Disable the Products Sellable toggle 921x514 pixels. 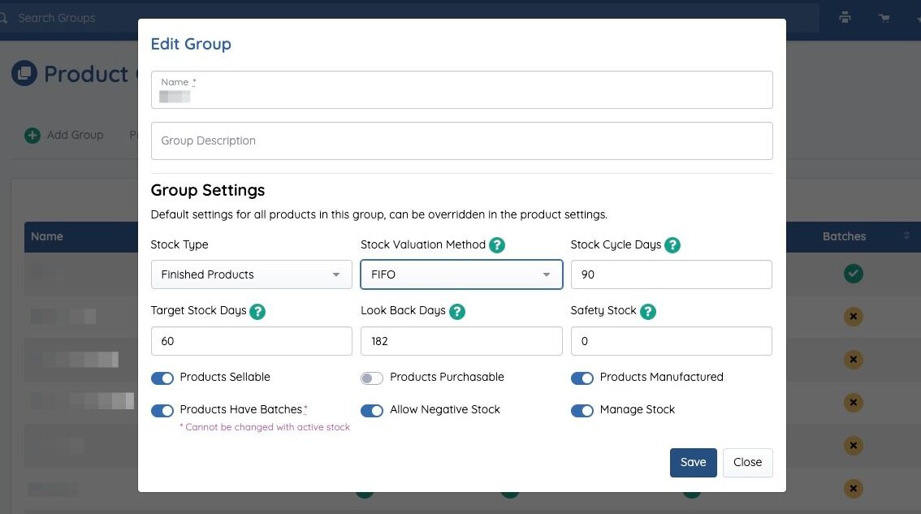(x=162, y=378)
